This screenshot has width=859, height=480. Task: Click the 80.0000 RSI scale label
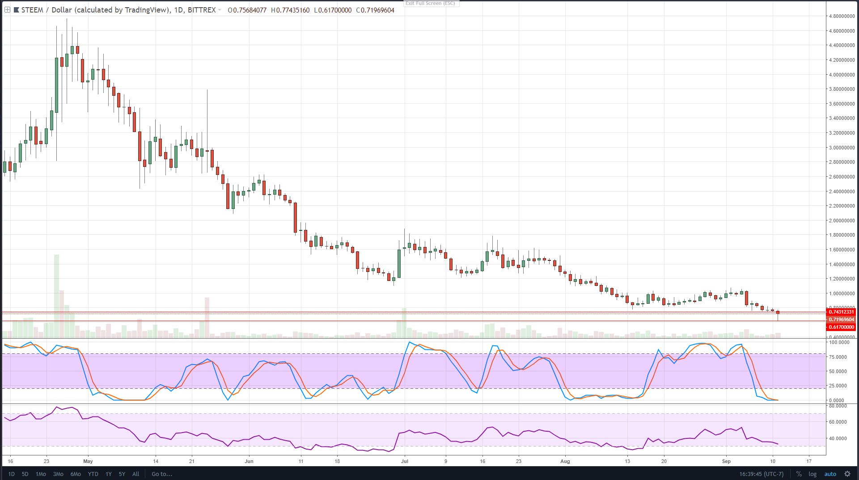(x=838, y=406)
